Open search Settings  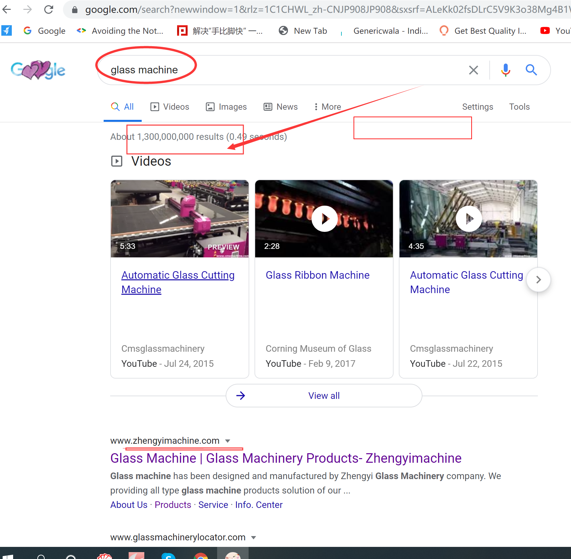[x=478, y=107]
